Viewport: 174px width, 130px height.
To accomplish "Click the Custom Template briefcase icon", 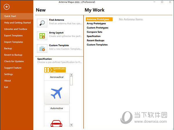I will point(42,48).
